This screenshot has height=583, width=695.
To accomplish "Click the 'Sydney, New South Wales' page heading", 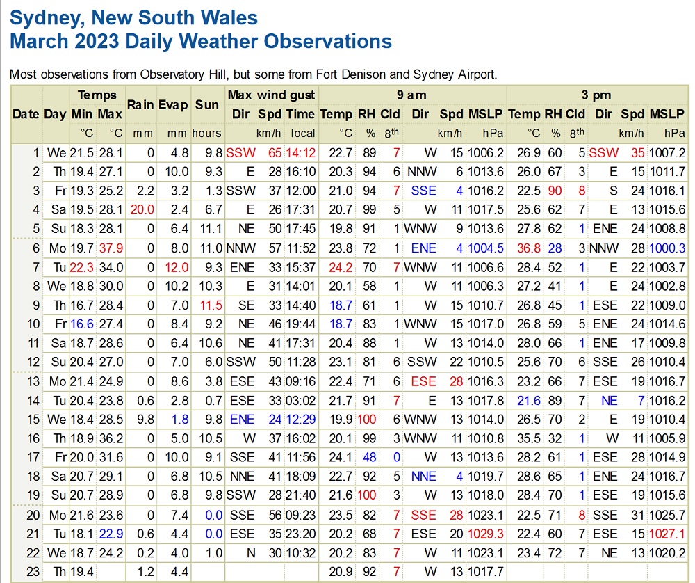I will [133, 18].
